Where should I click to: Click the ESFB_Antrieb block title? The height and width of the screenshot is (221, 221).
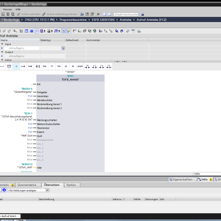tap(70, 79)
